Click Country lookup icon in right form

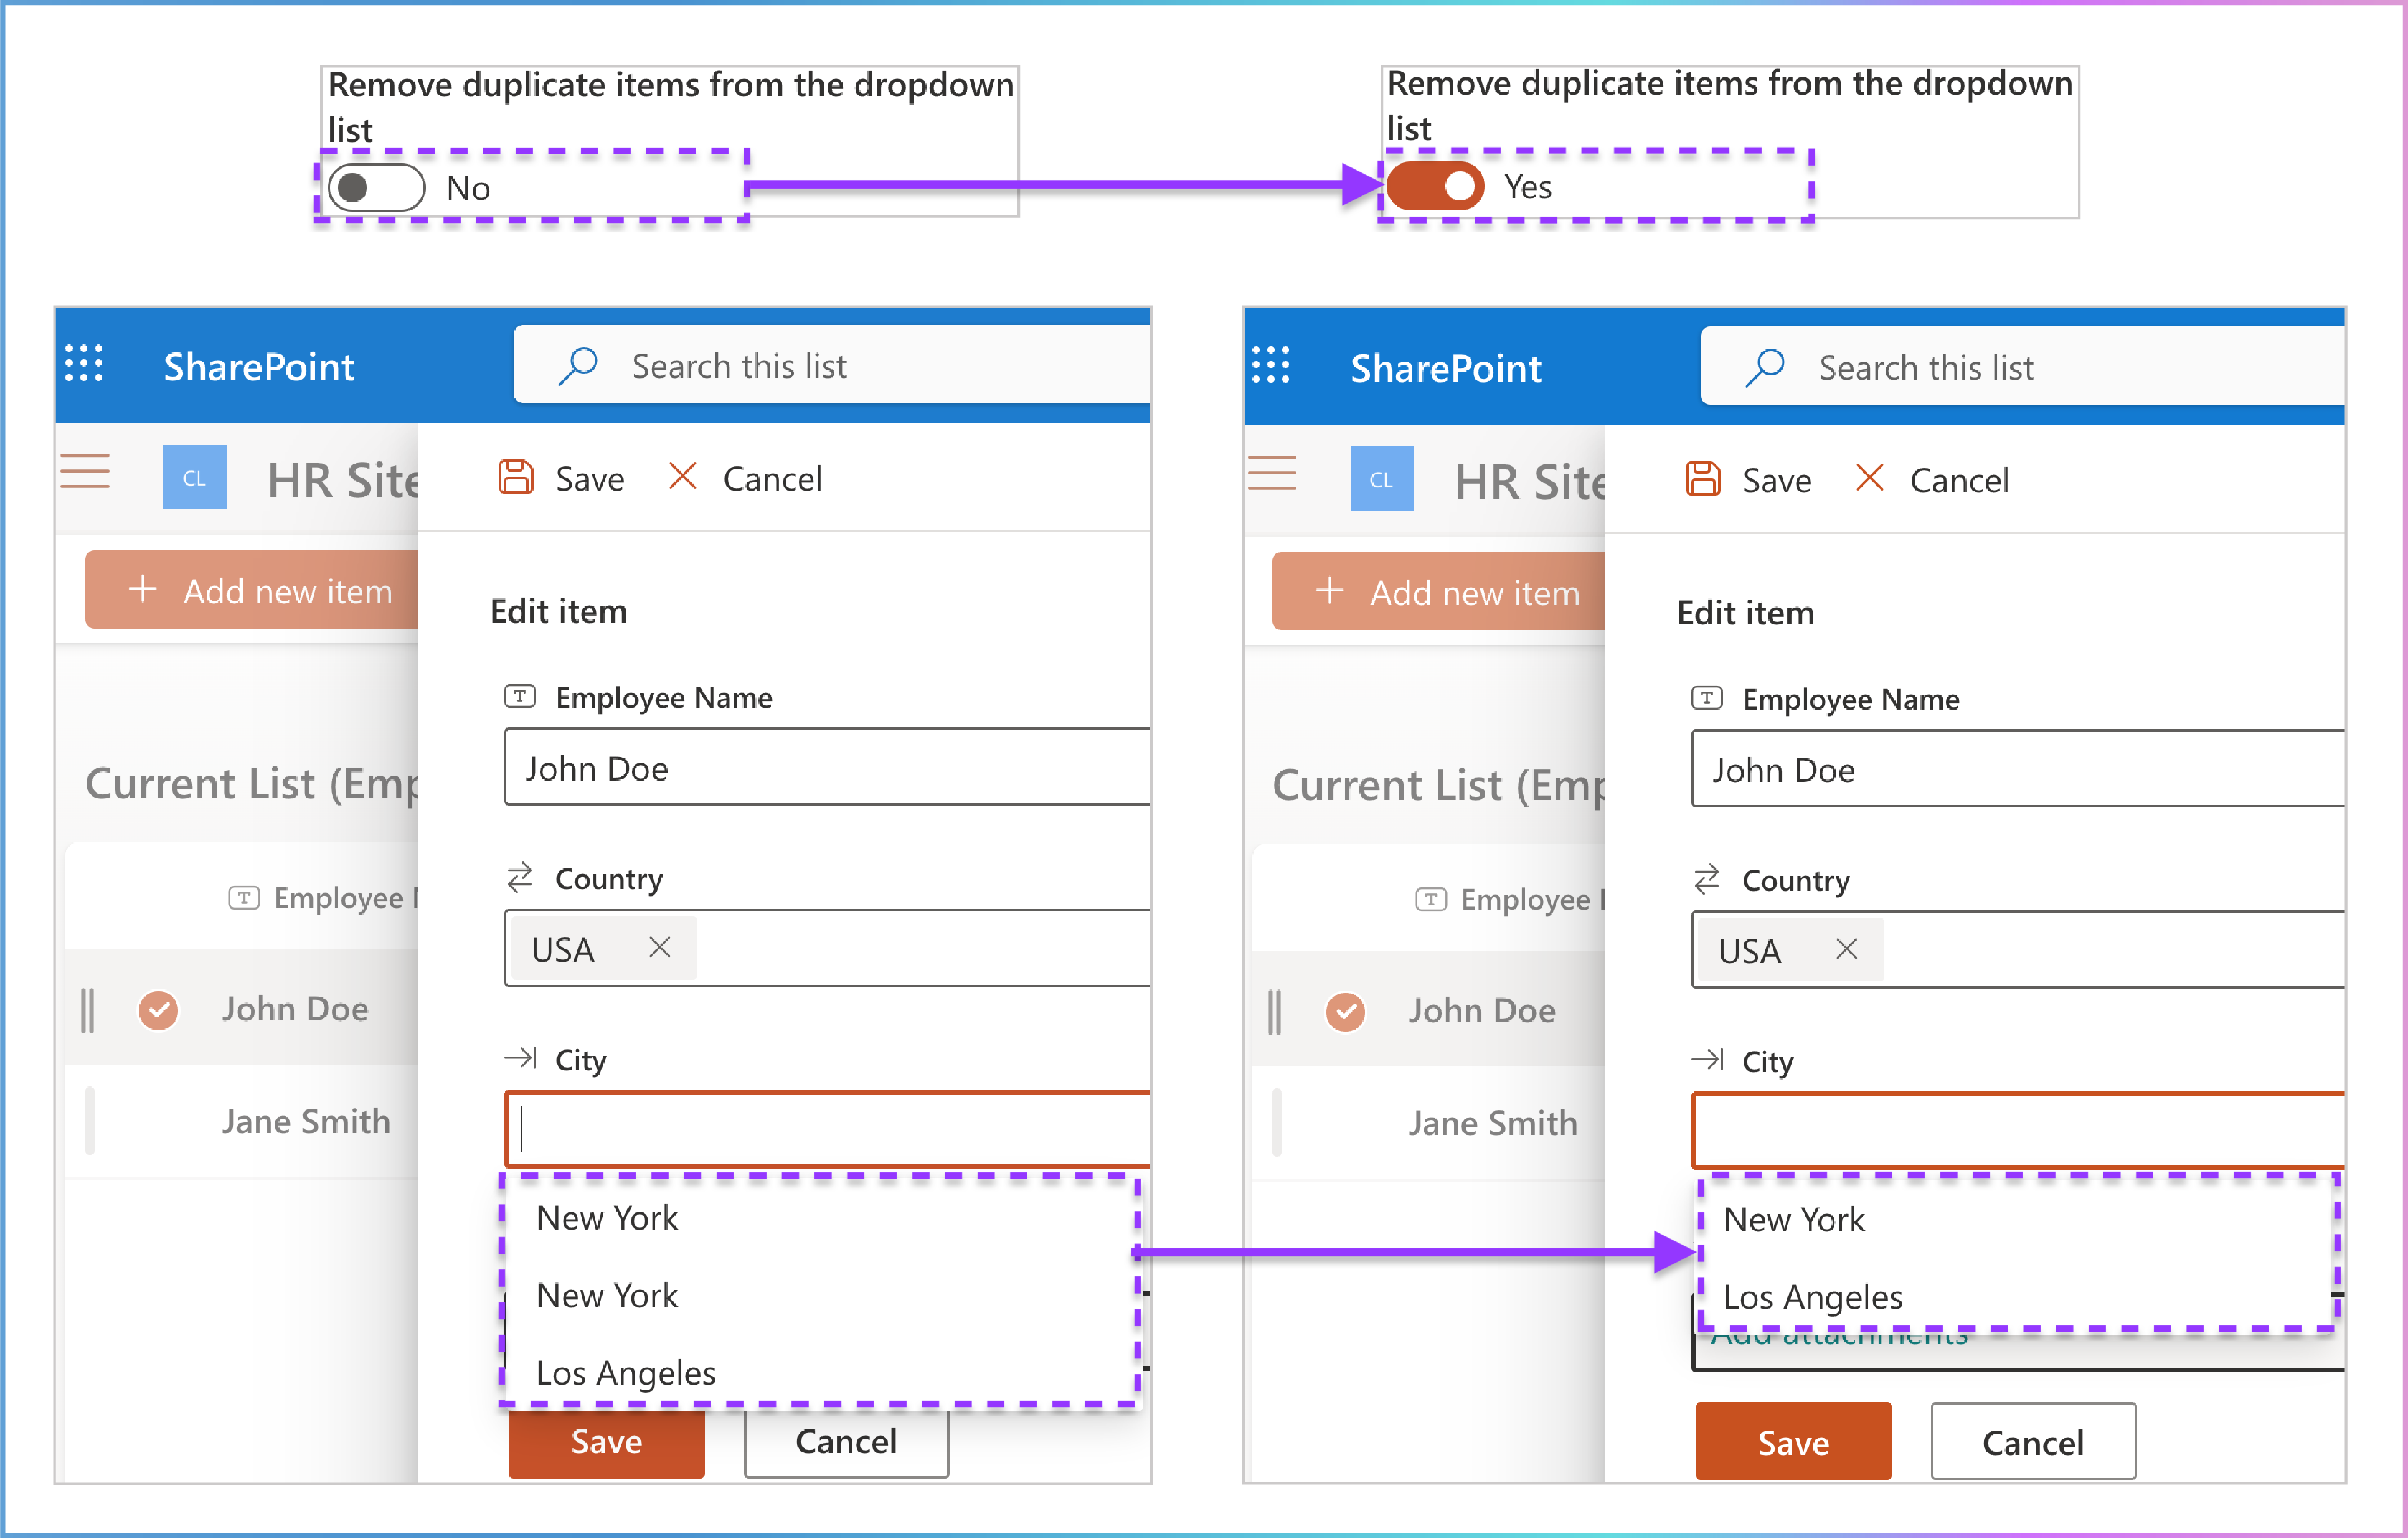click(1707, 879)
